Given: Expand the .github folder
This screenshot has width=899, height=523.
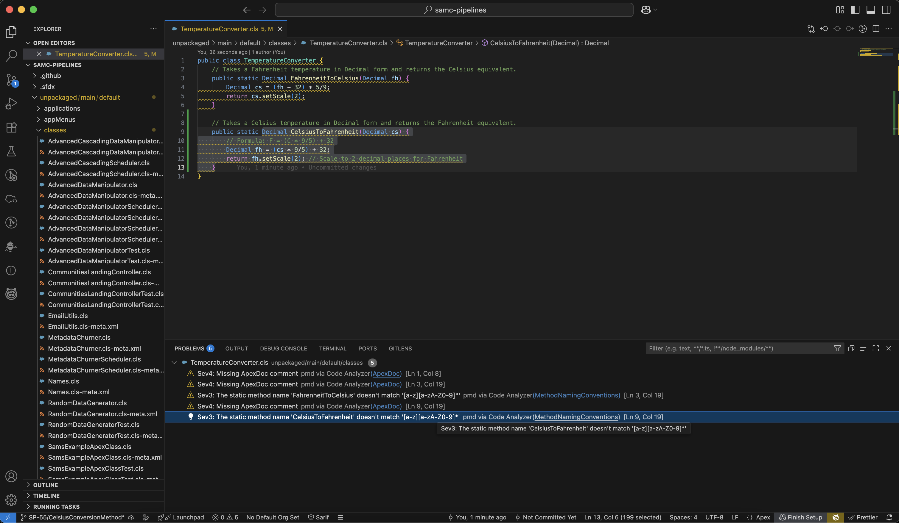Looking at the screenshot, I should coord(50,76).
